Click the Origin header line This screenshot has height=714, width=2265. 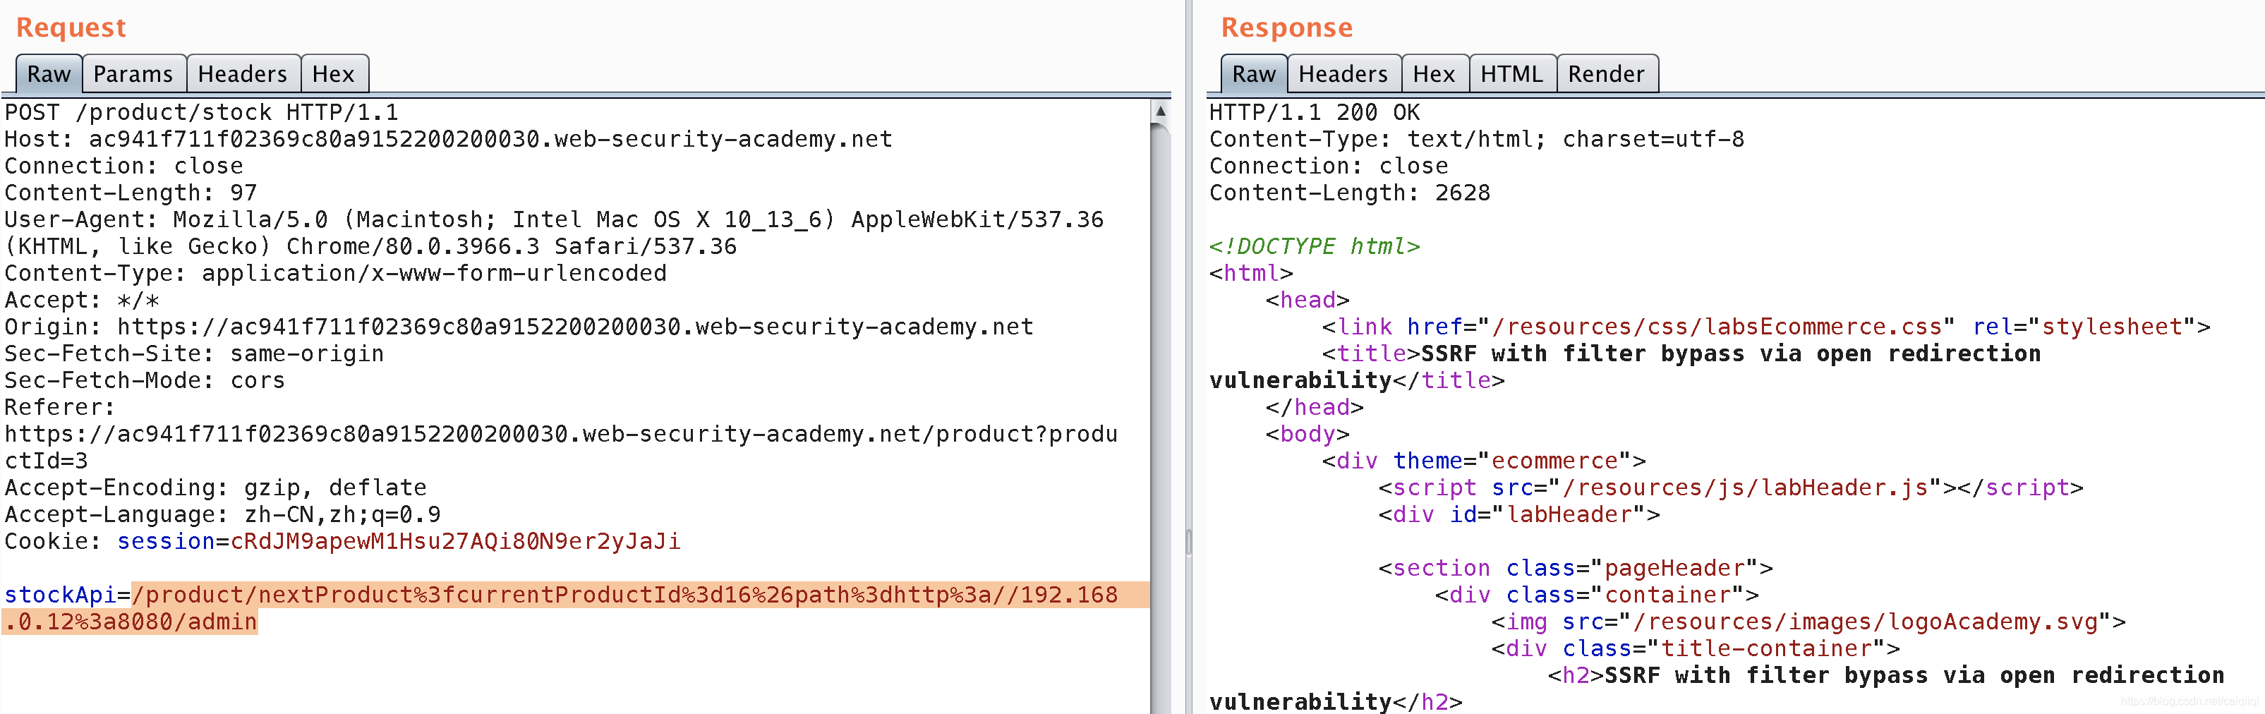pyautogui.click(x=519, y=327)
